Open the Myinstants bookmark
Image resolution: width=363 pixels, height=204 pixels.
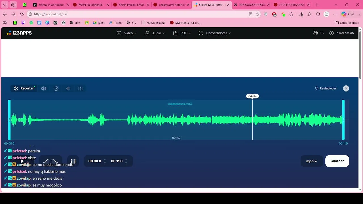click(x=185, y=23)
